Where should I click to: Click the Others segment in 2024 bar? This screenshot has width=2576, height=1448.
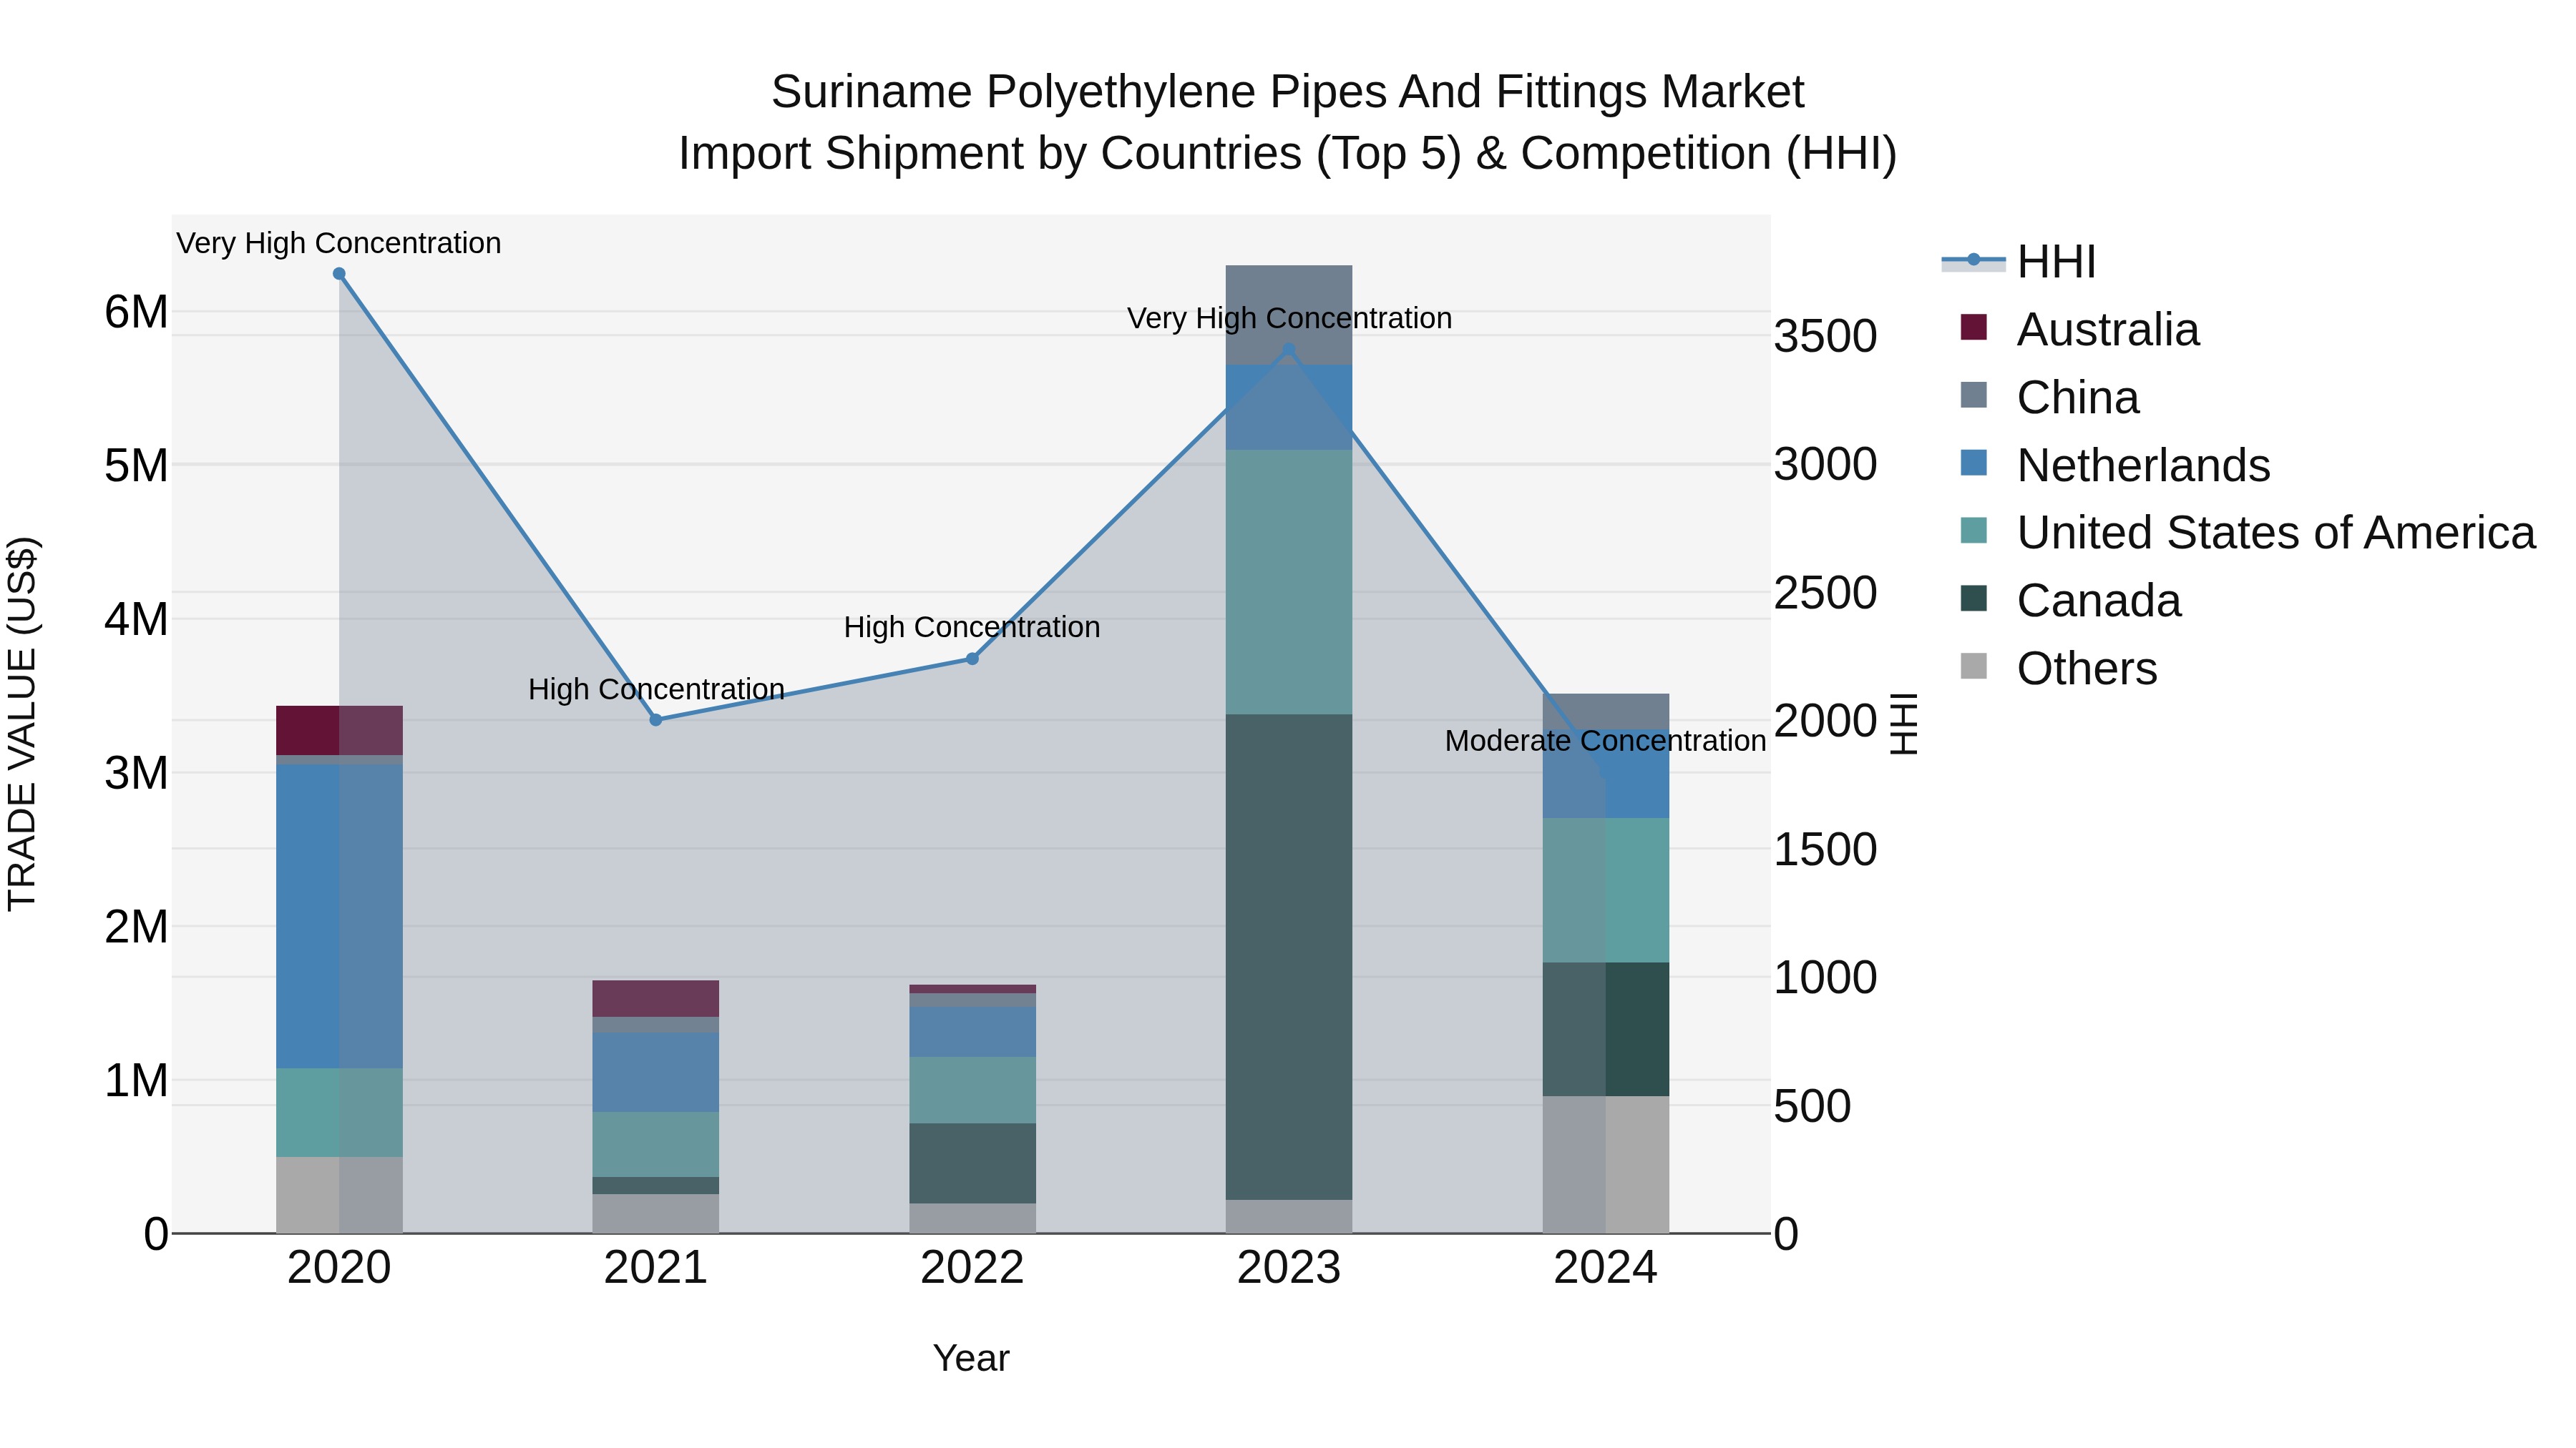point(1606,1164)
